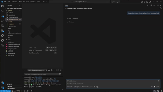The image size is (163, 92).
Task: Stop the running chat request
Action: coord(155,87)
